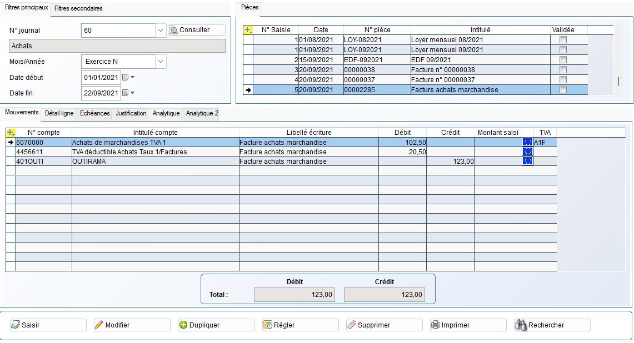Click the Total Débit field 123,00
Screen dimensions: 634x343
point(294,295)
